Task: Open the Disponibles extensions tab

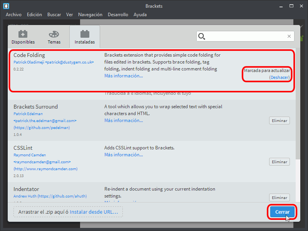Action: tap(23, 37)
